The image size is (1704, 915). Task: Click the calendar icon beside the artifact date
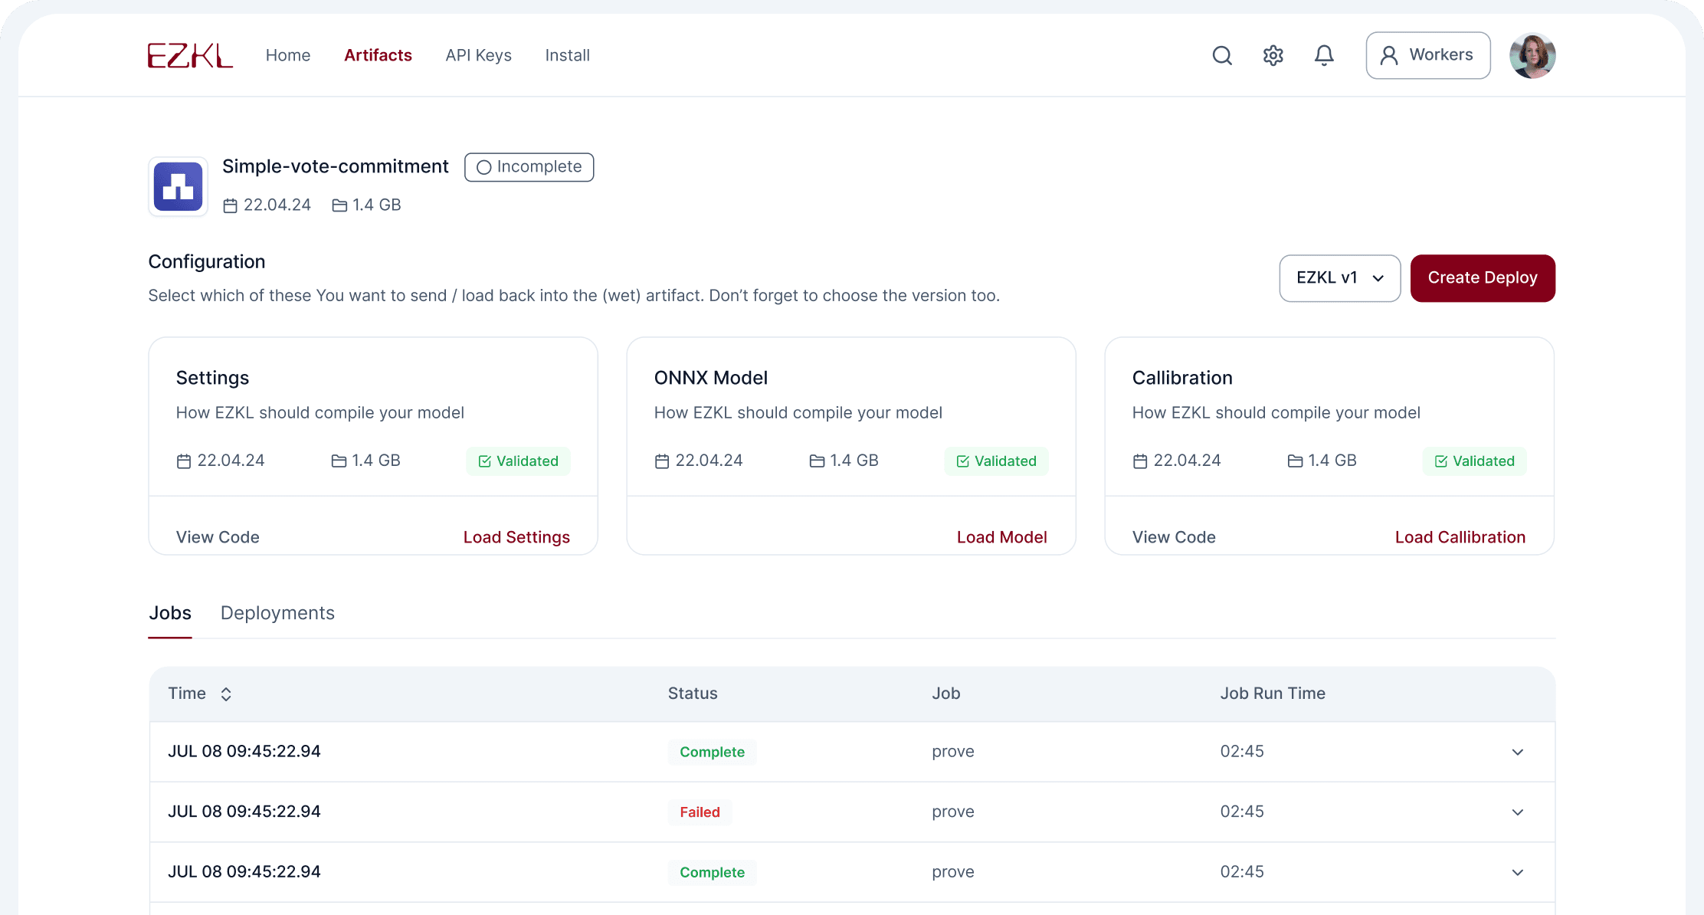pos(230,205)
